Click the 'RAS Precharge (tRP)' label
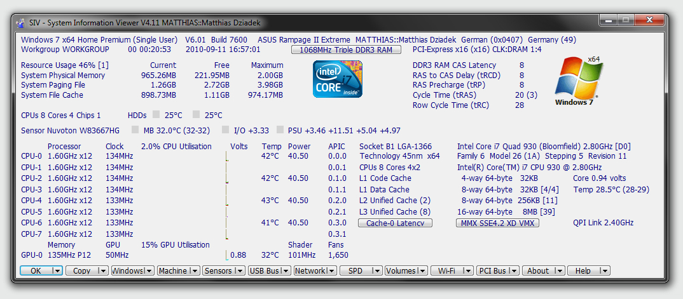This screenshot has height=299, width=683. (x=448, y=85)
